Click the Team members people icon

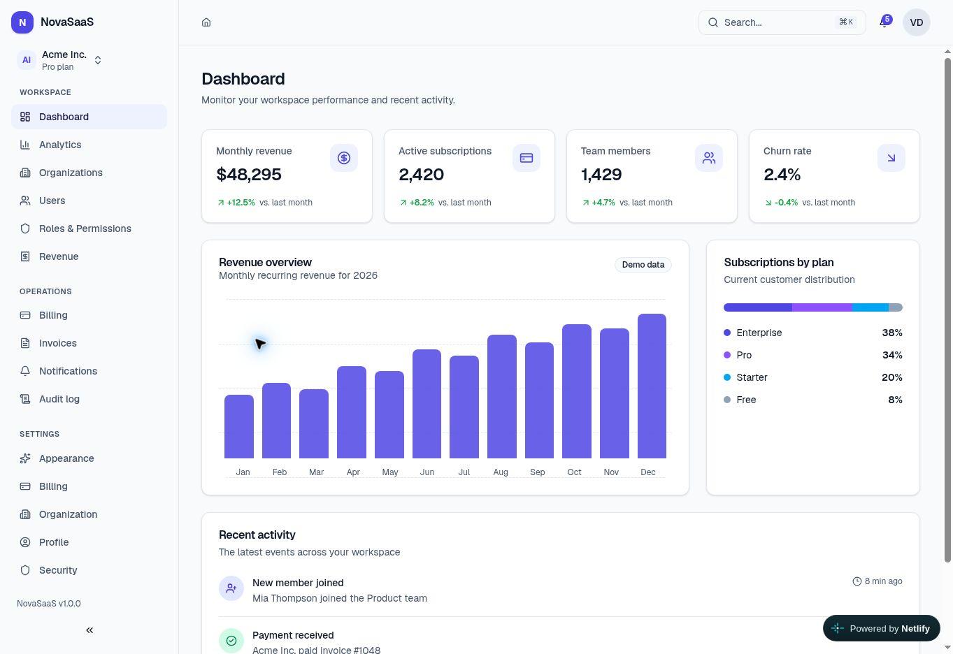point(709,158)
